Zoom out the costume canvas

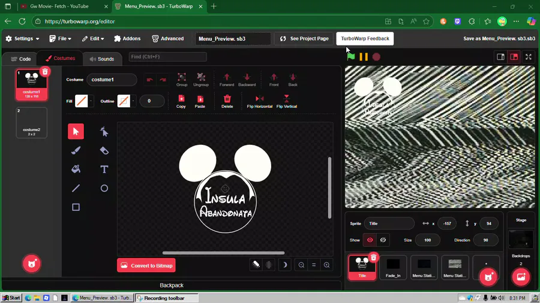[301, 265]
